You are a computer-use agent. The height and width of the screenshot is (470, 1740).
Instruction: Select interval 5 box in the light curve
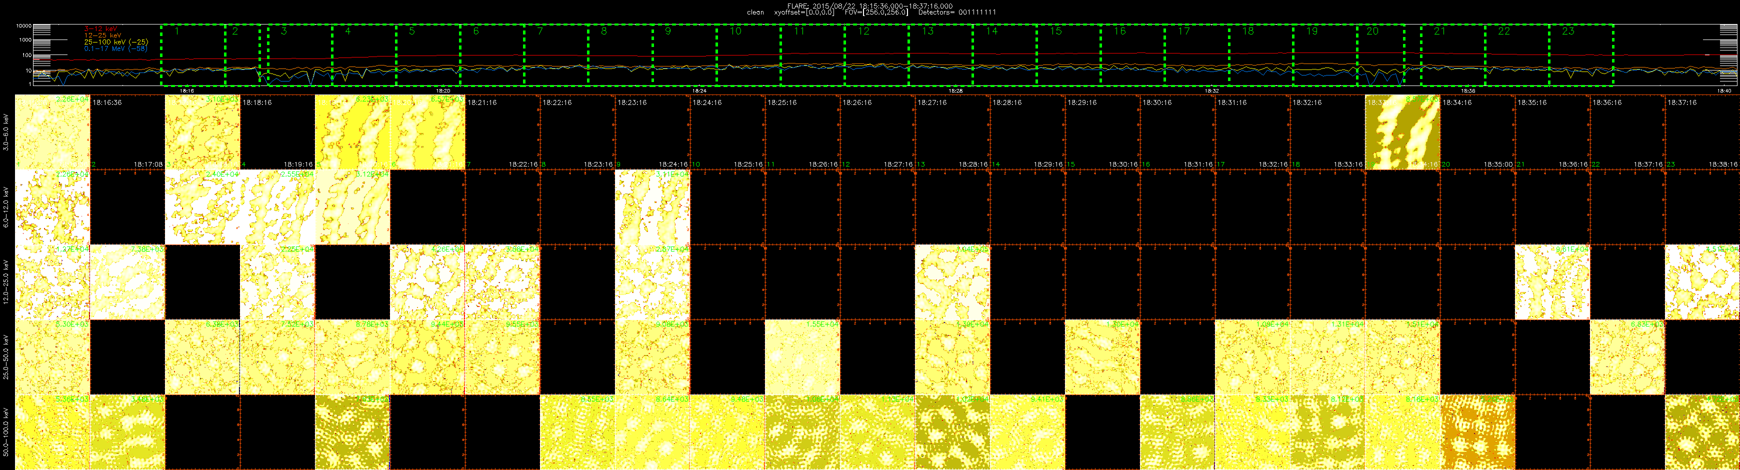428,54
